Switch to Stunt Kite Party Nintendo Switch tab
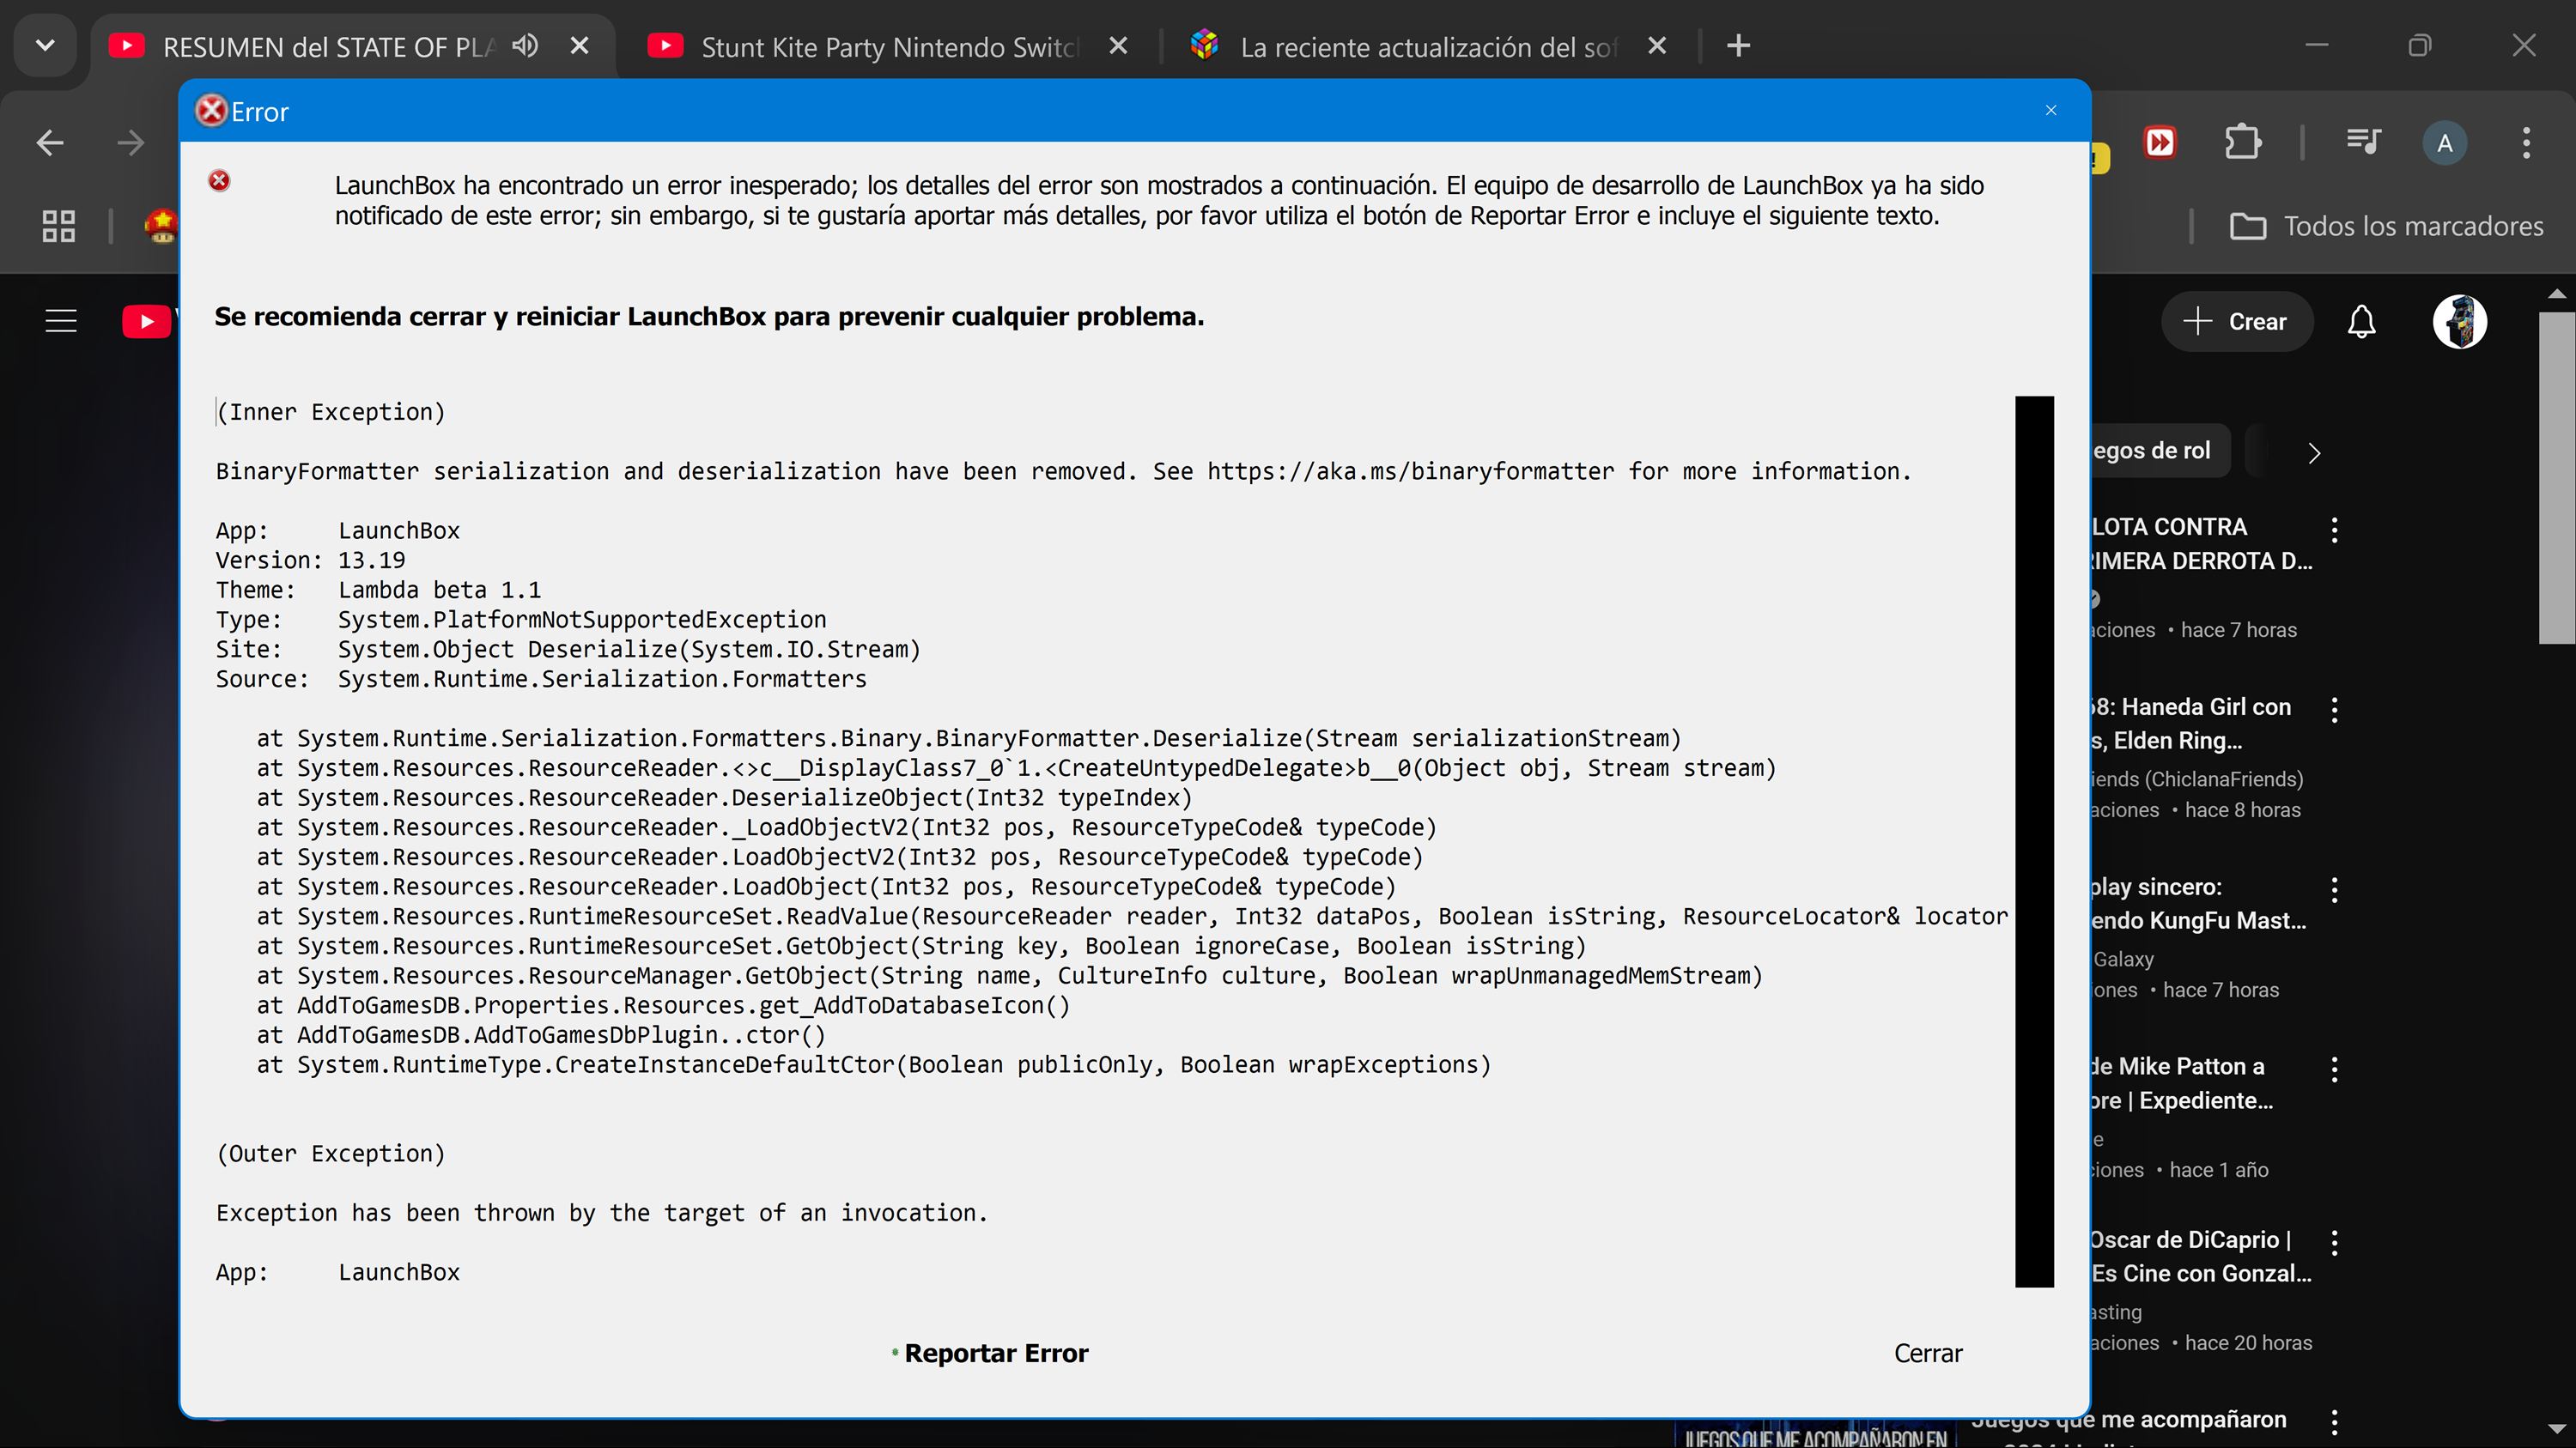 (x=888, y=47)
